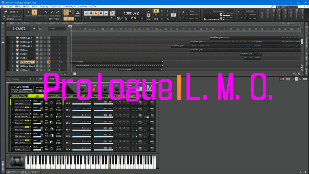Switch to the PERFORMANCE tab in synth
The image size is (309, 174).
click(19, 96)
